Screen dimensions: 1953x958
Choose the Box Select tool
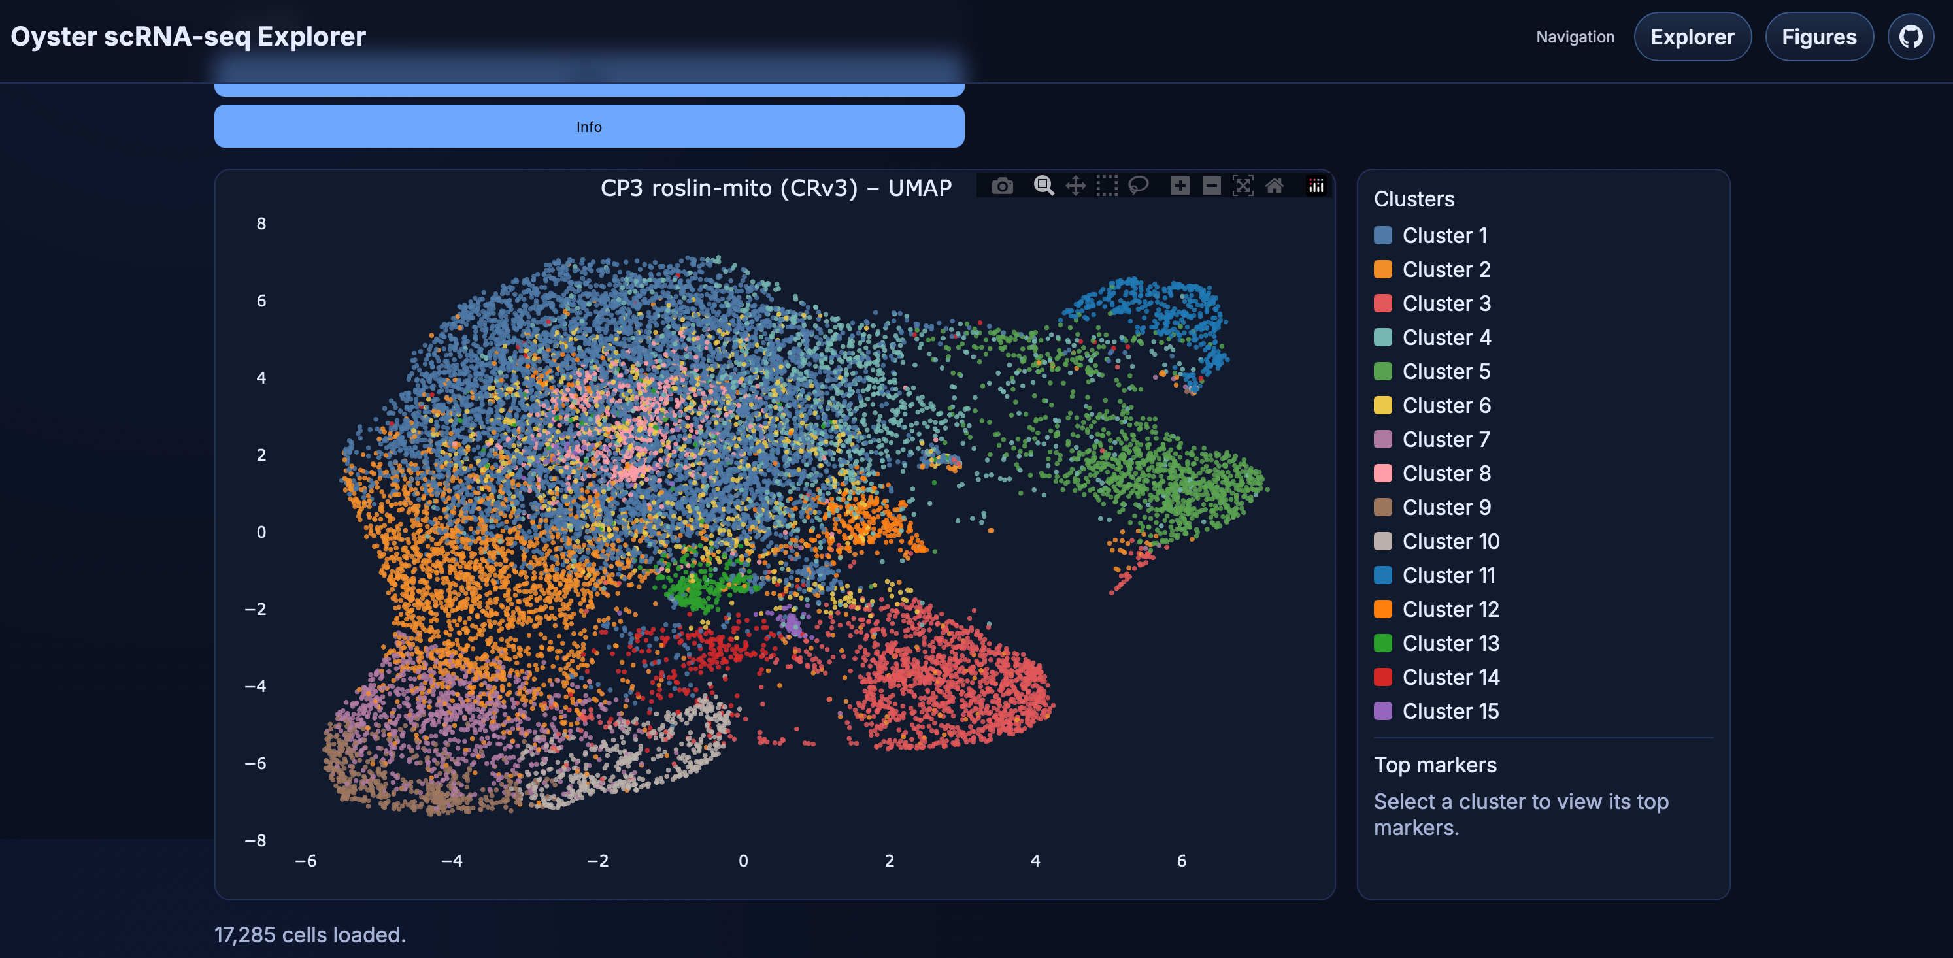coord(1107,186)
